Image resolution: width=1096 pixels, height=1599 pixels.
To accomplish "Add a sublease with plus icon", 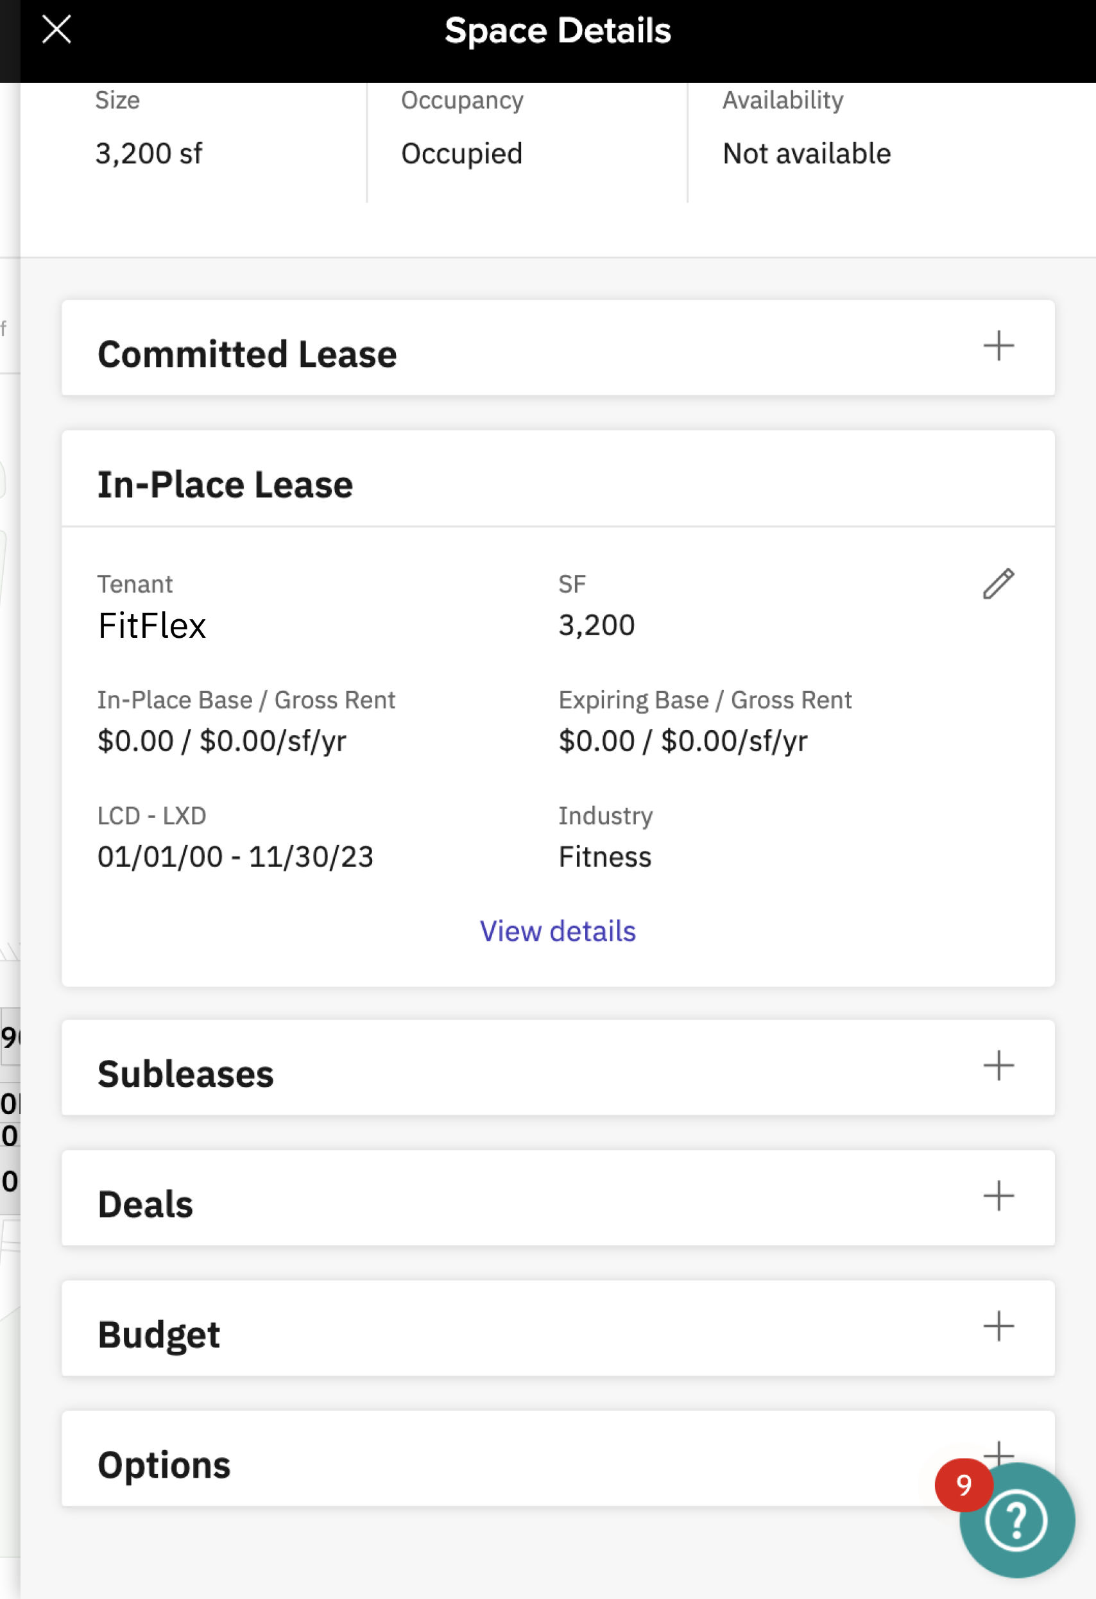I will (998, 1066).
